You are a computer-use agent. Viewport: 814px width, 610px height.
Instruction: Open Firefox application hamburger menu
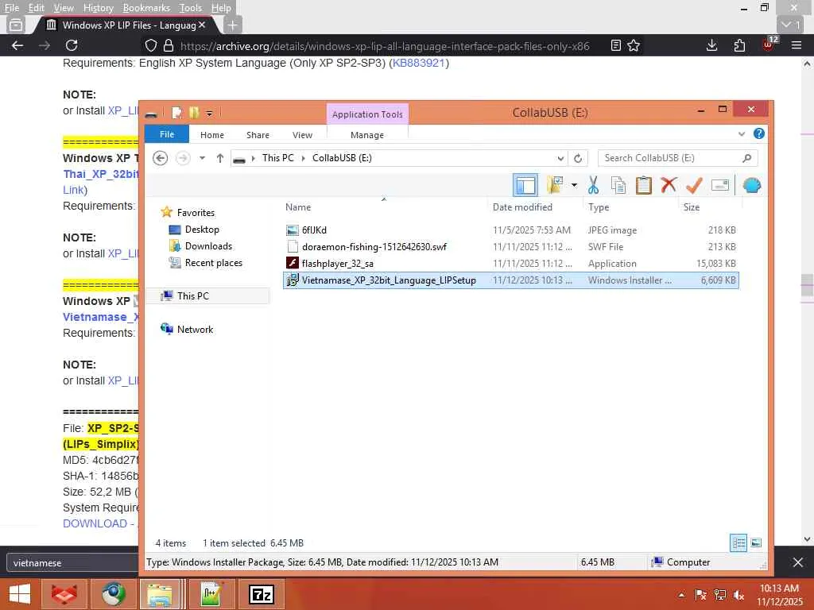click(797, 45)
